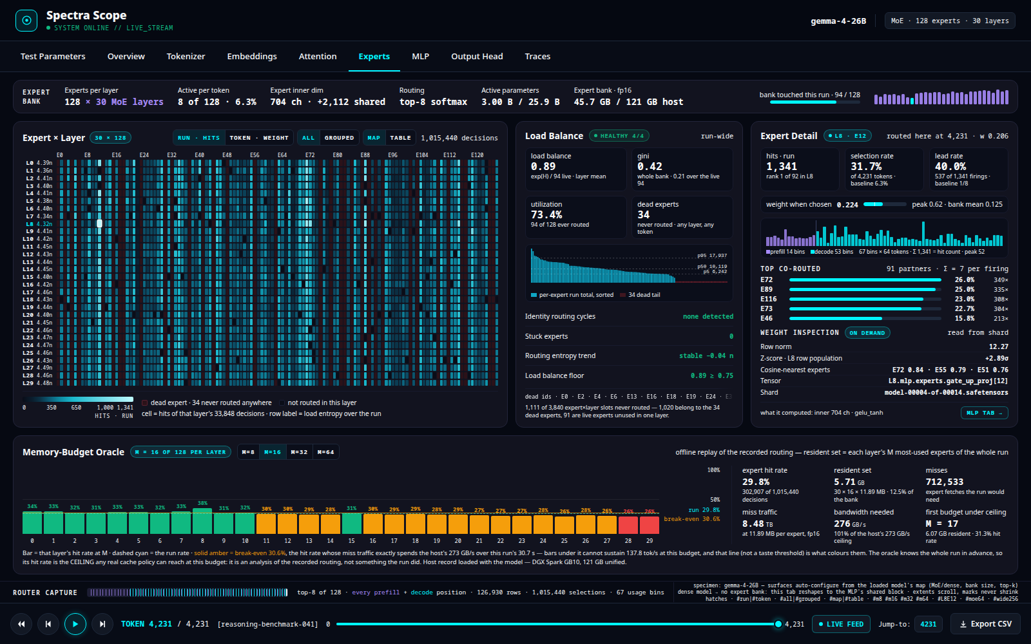
Task: Set memory budget to M=16
Action: tap(273, 452)
